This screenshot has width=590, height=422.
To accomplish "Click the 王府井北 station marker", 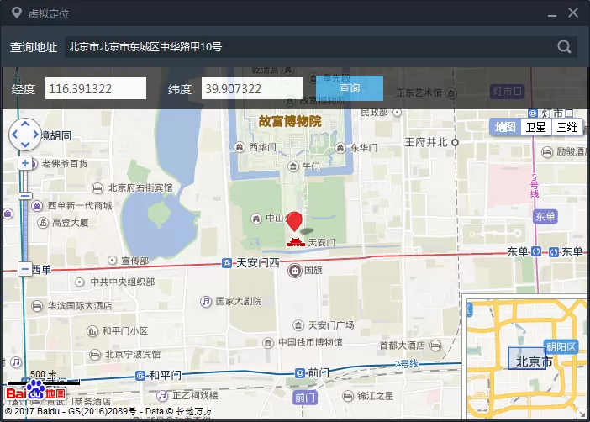I will (455, 143).
